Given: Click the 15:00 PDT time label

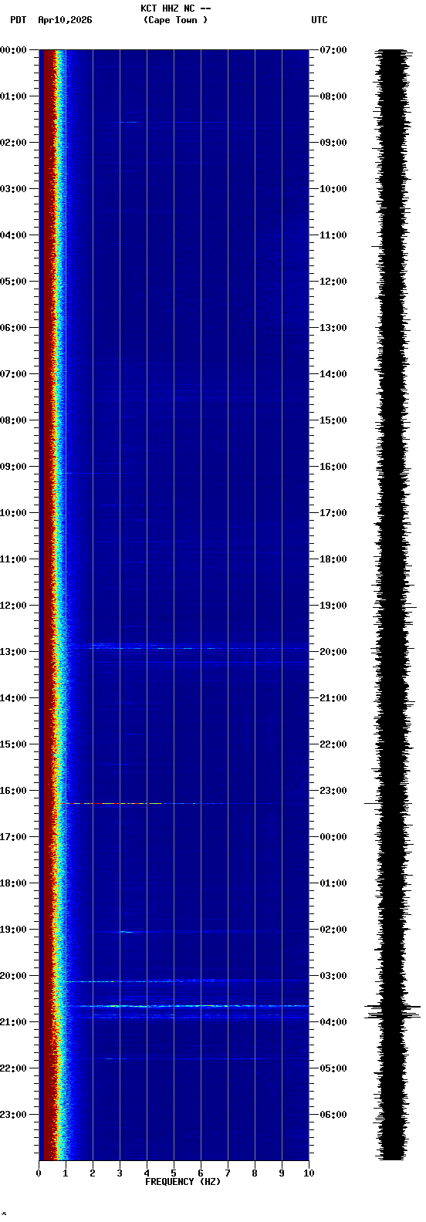Looking at the screenshot, I should click(14, 744).
